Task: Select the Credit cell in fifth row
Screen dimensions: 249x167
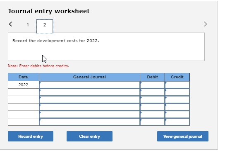Action: click(177, 115)
